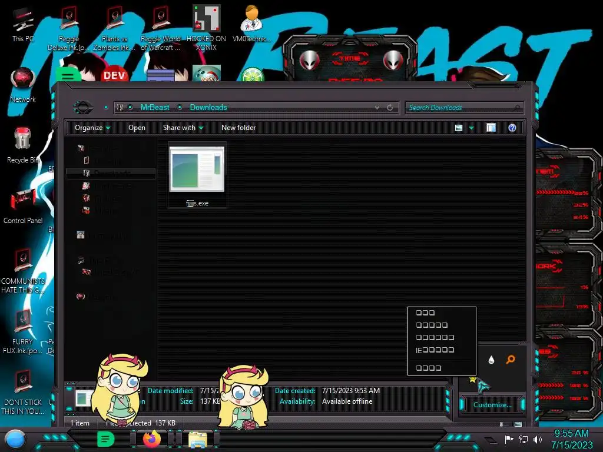Select This PC in the navigation pane

(x=100, y=260)
